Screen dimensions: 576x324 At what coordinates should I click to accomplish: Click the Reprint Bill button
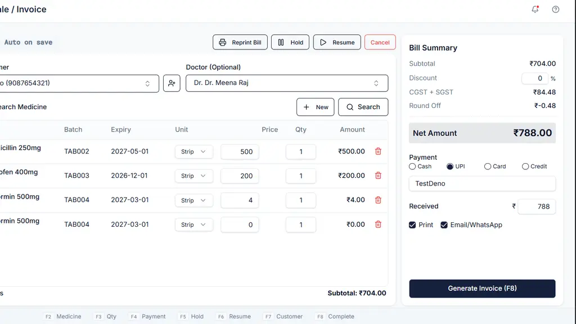tap(240, 42)
